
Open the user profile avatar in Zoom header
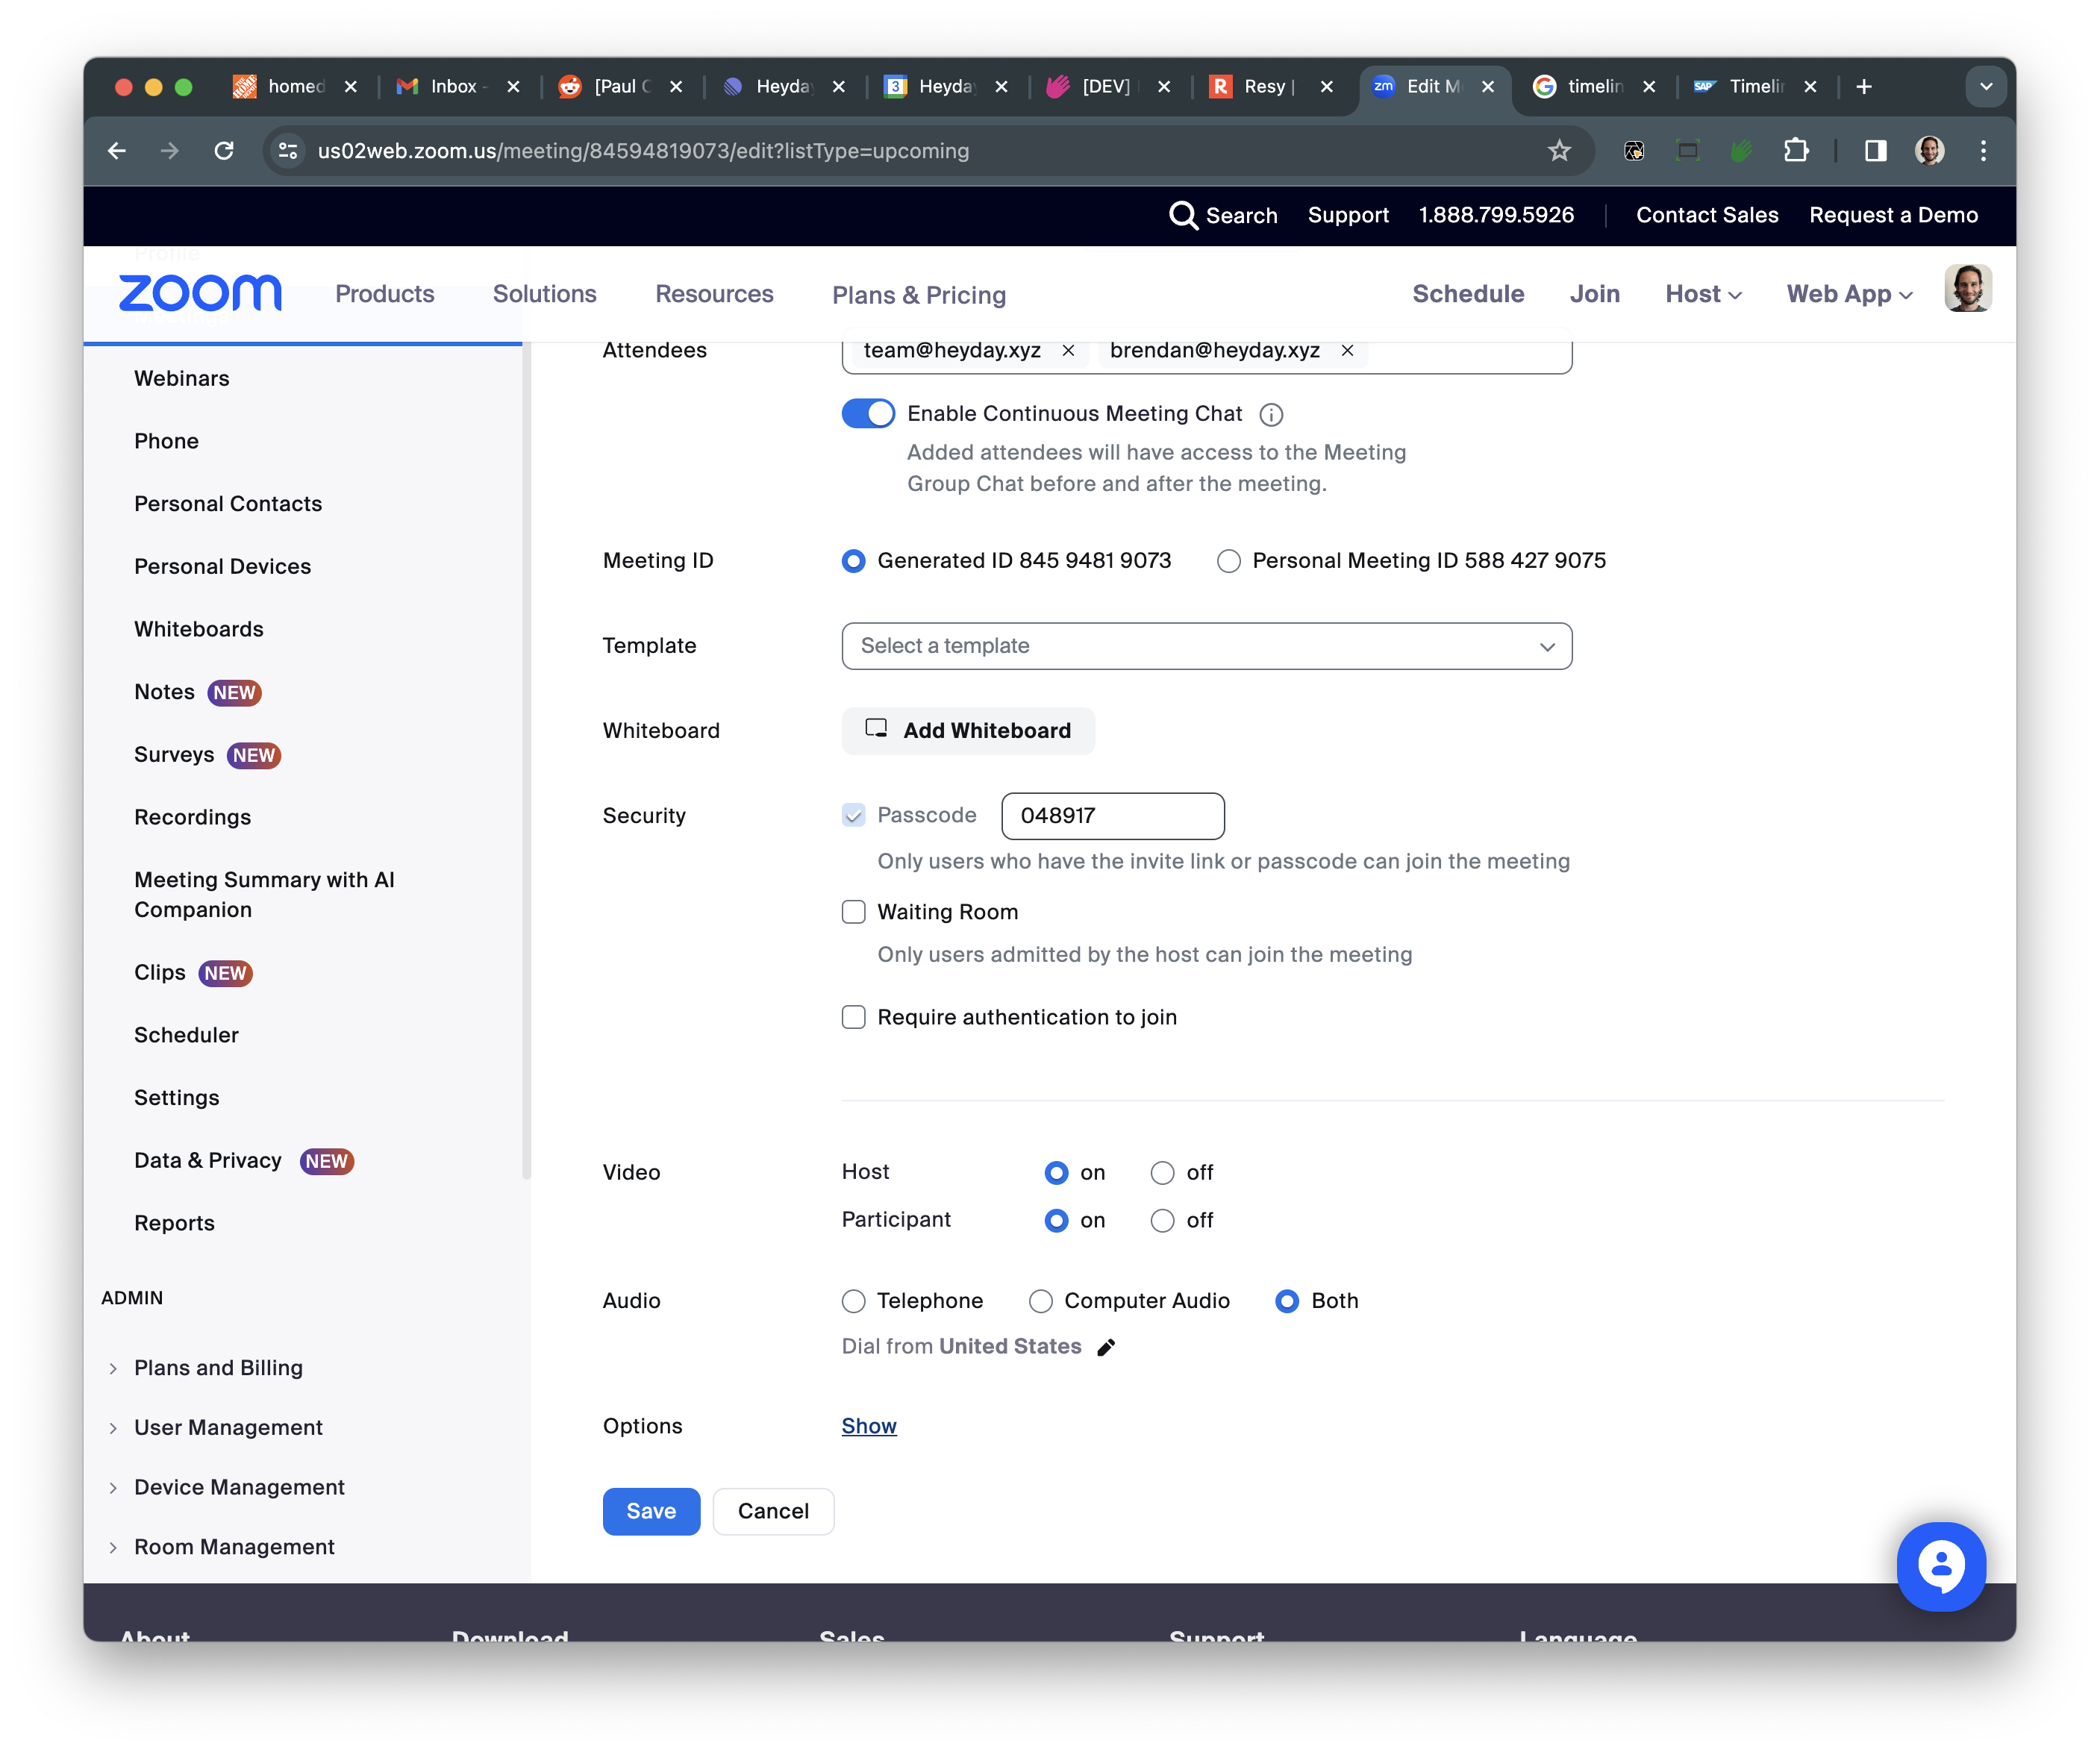[1967, 289]
